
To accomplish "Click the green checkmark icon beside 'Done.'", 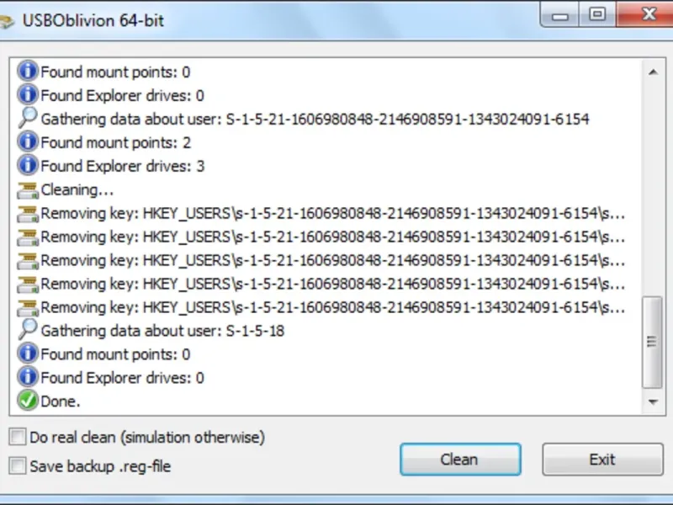I will tap(28, 401).
